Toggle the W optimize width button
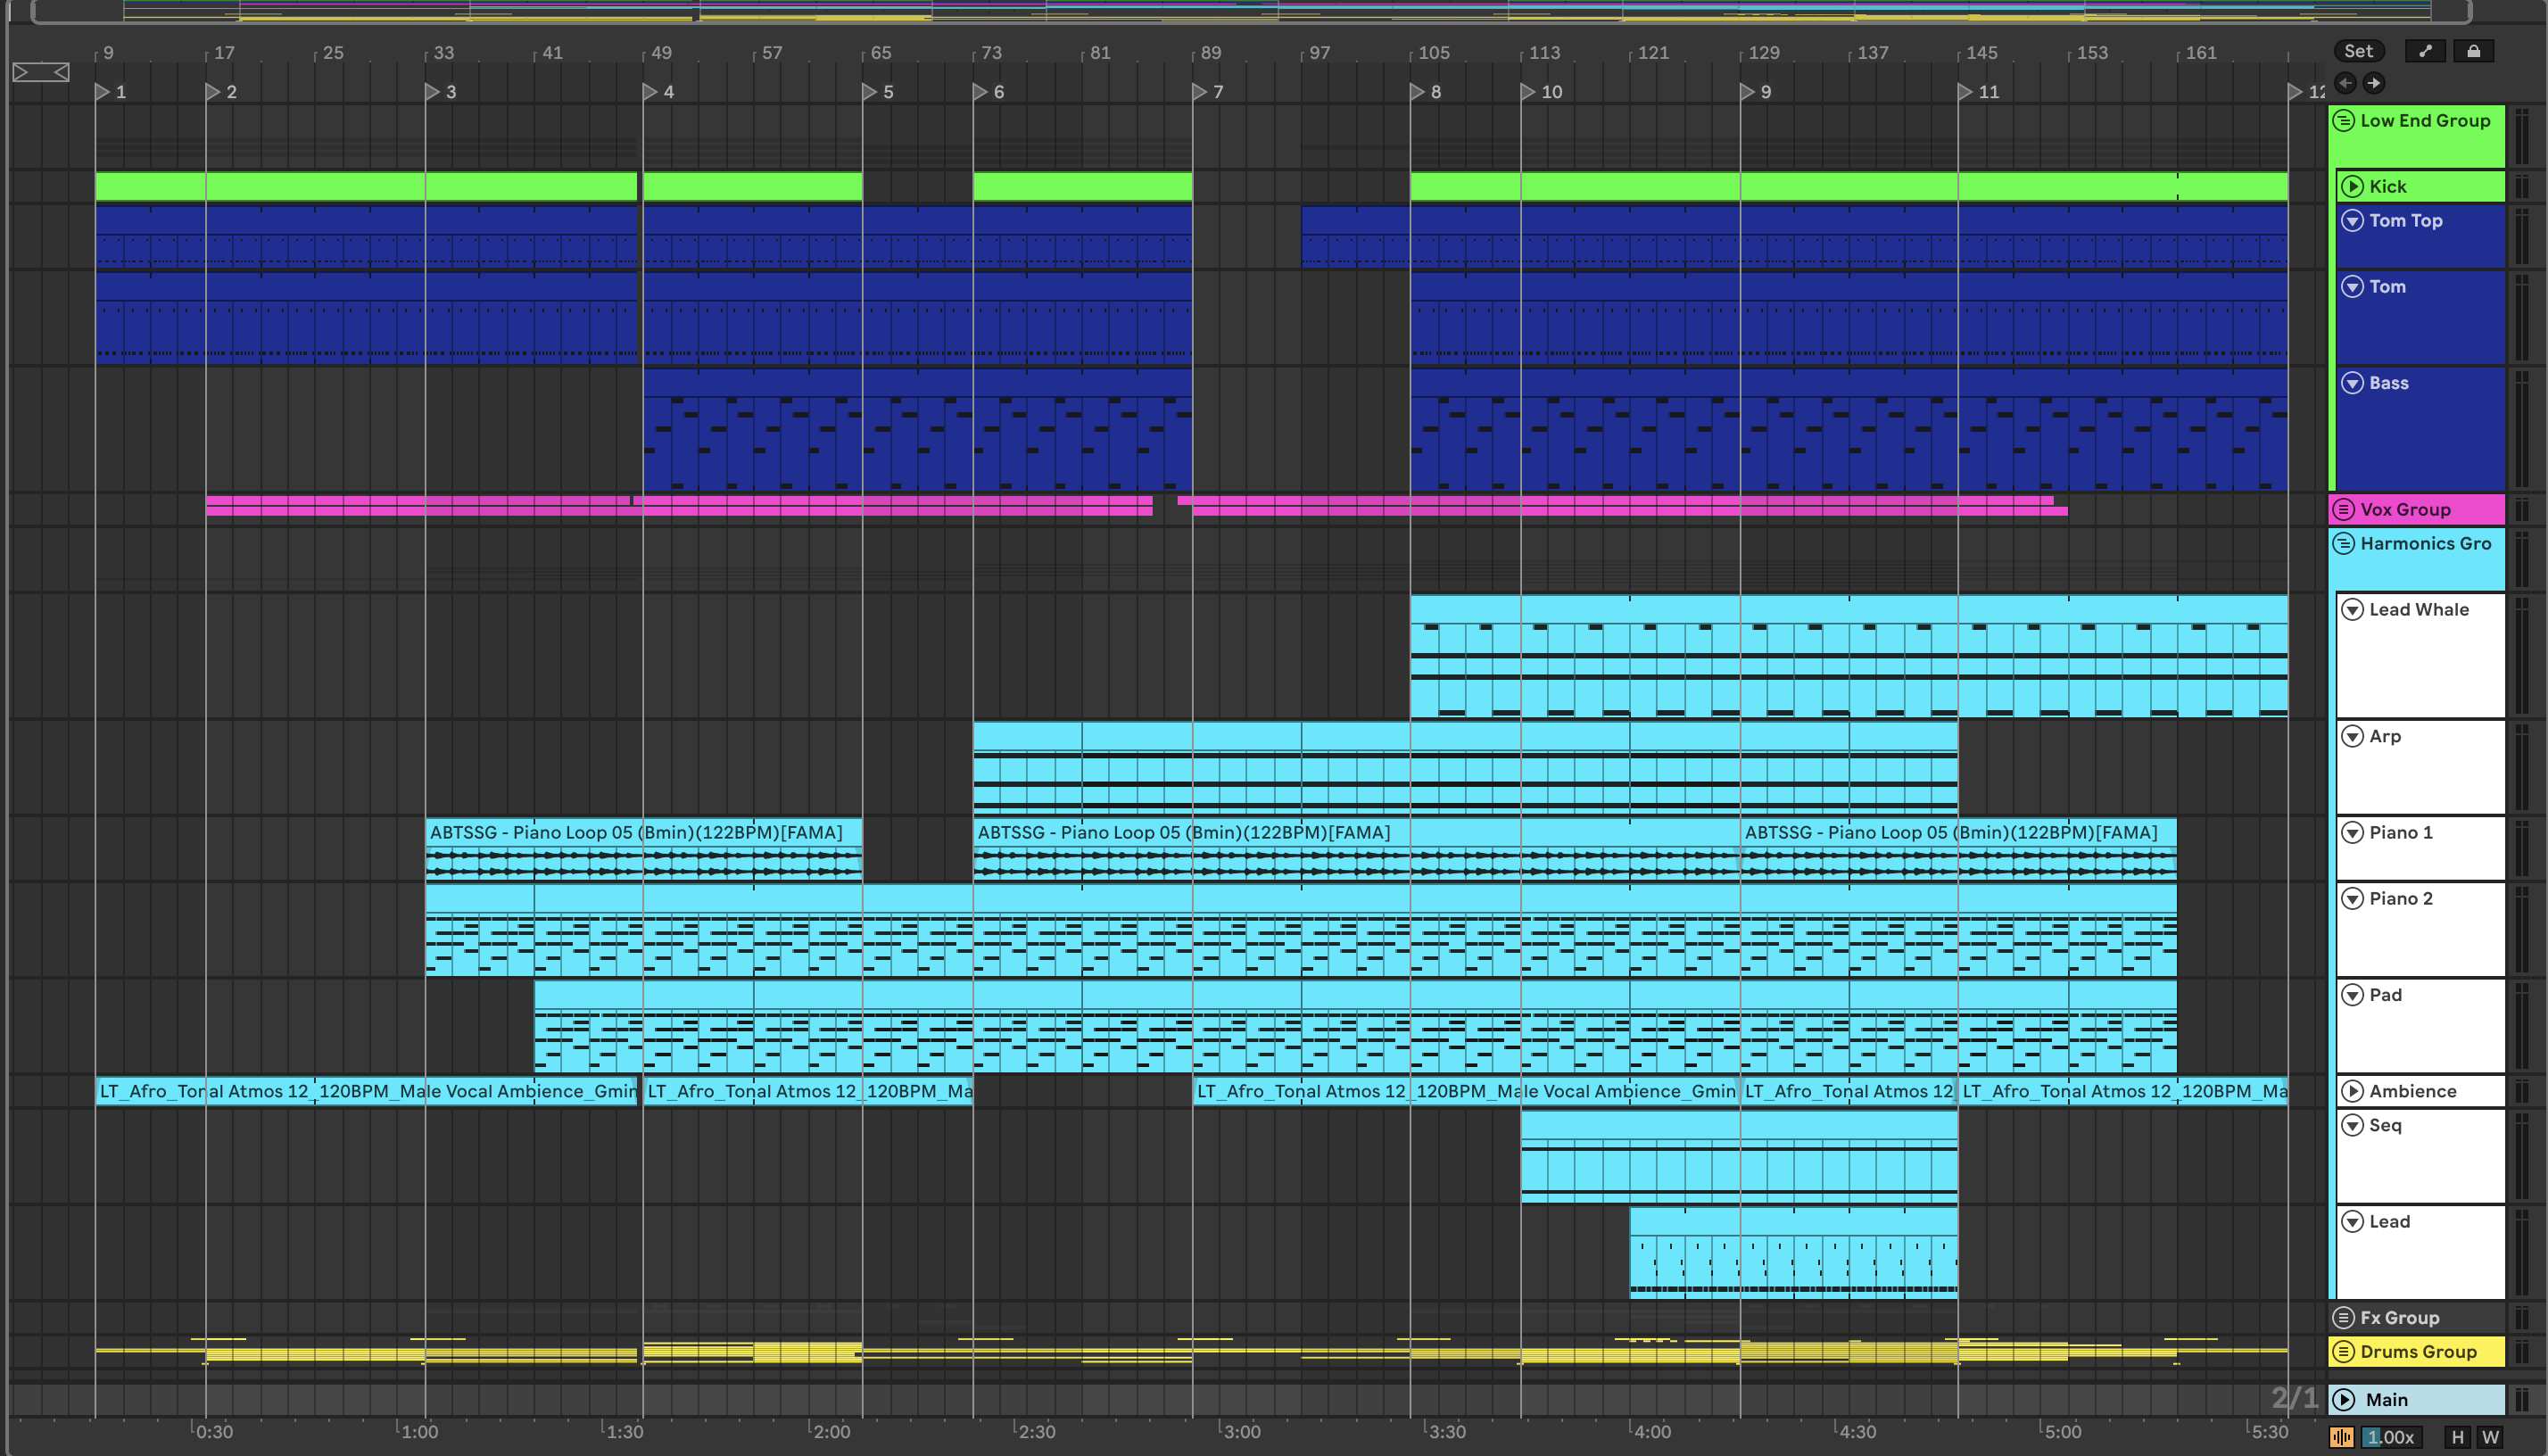The width and height of the screenshot is (2548, 1456). 2490,1437
